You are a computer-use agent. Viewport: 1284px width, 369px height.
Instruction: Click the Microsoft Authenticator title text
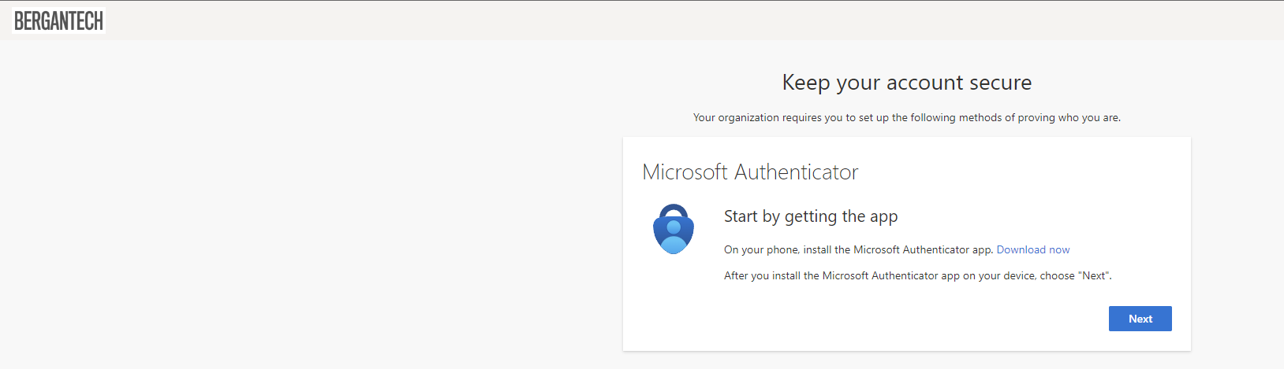pos(750,172)
